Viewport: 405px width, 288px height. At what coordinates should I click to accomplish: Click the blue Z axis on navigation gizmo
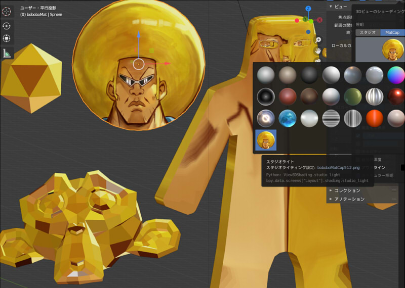(x=308, y=9)
